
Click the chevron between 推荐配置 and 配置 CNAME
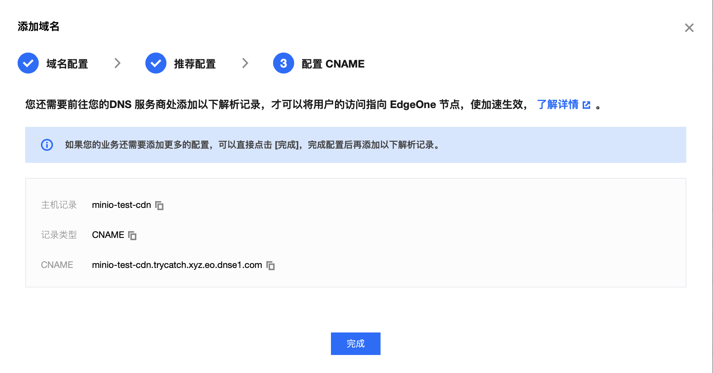click(x=246, y=63)
